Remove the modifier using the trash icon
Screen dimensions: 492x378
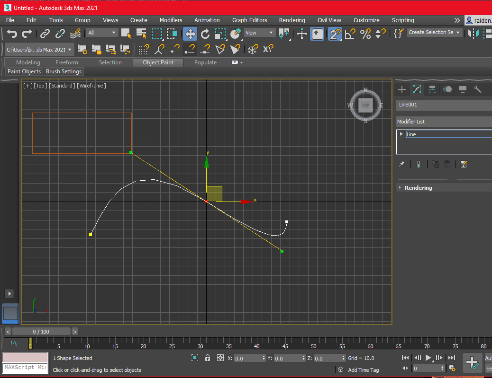pos(447,164)
